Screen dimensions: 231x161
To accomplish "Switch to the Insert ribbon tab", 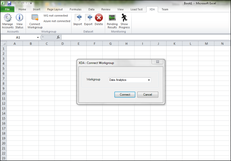I will coord(37,9).
